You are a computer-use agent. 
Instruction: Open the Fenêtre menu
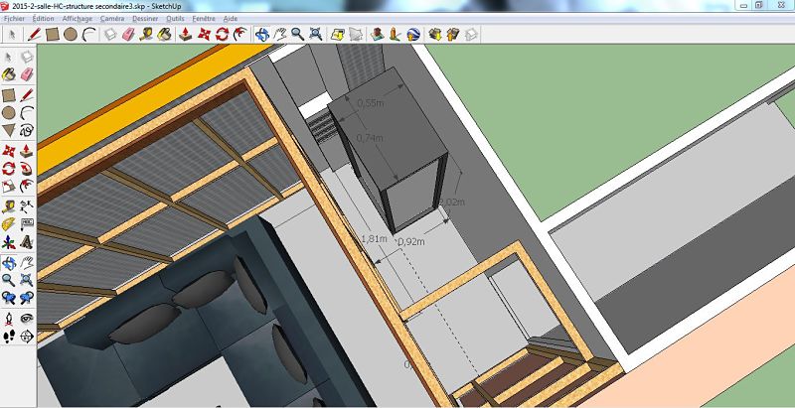207,18
